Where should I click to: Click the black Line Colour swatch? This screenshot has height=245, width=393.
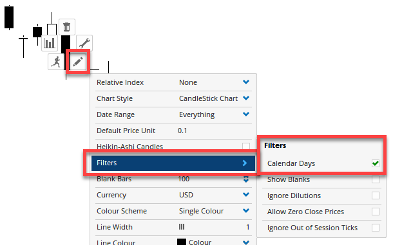pos(182,242)
